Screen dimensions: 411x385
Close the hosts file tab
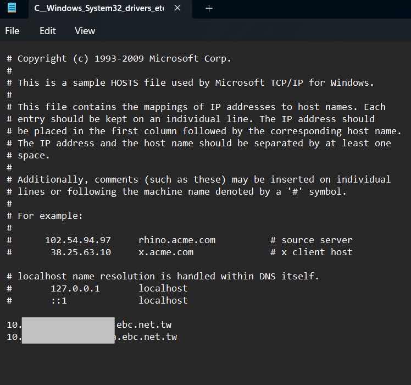click(x=177, y=8)
